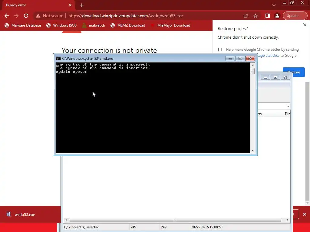Click the Restore button
The height and width of the screenshot is (232, 310).
(294, 72)
